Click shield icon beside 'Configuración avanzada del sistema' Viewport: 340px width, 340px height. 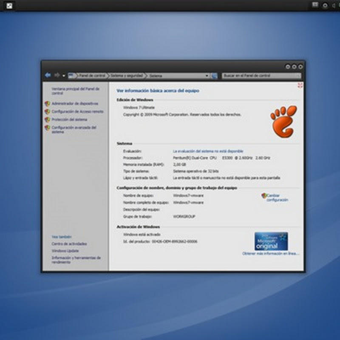pyautogui.click(x=47, y=127)
